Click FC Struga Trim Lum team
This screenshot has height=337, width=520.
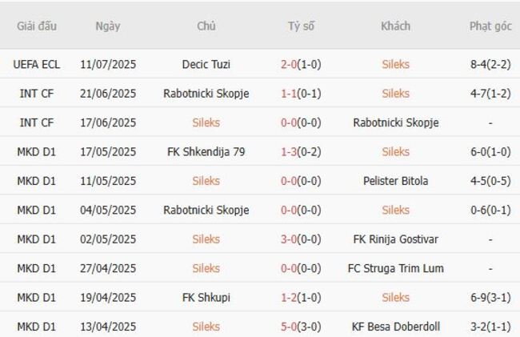point(395,268)
